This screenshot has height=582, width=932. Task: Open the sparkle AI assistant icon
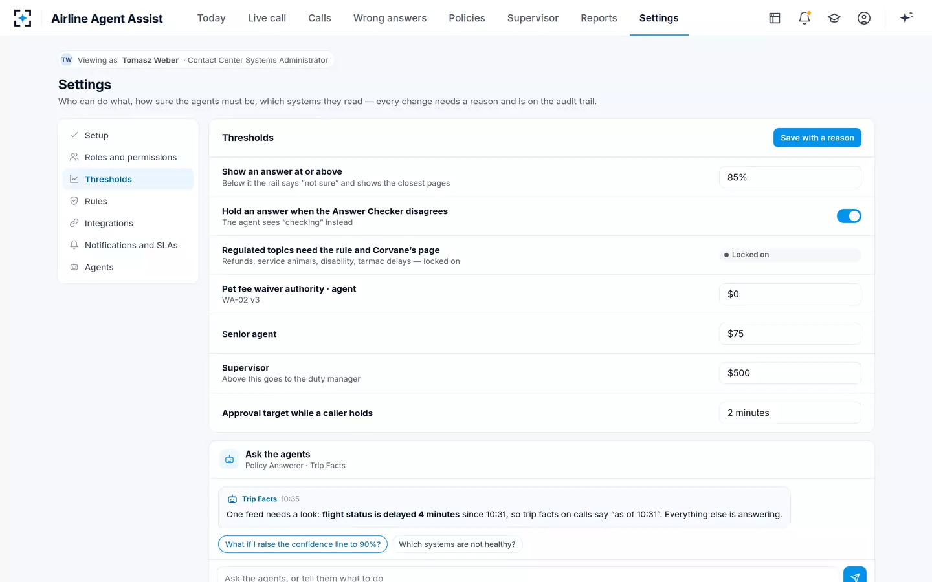pos(906,17)
